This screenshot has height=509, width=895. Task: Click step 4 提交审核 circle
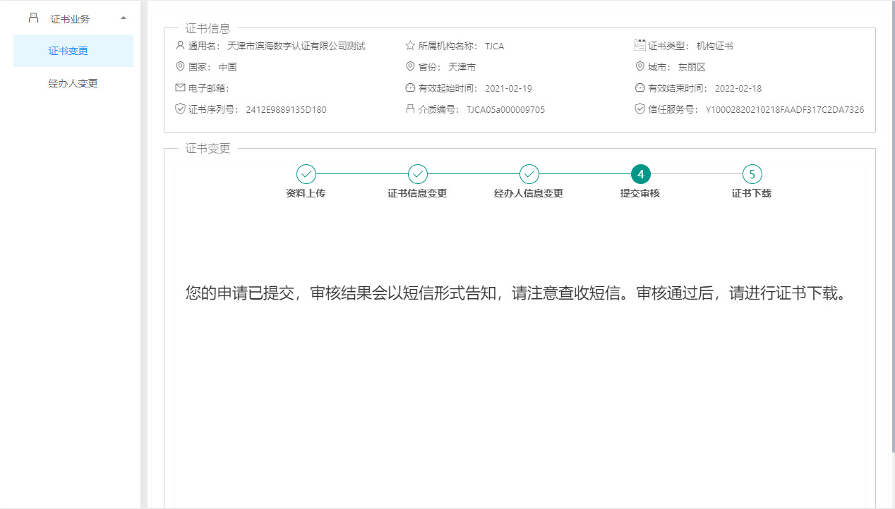640,174
